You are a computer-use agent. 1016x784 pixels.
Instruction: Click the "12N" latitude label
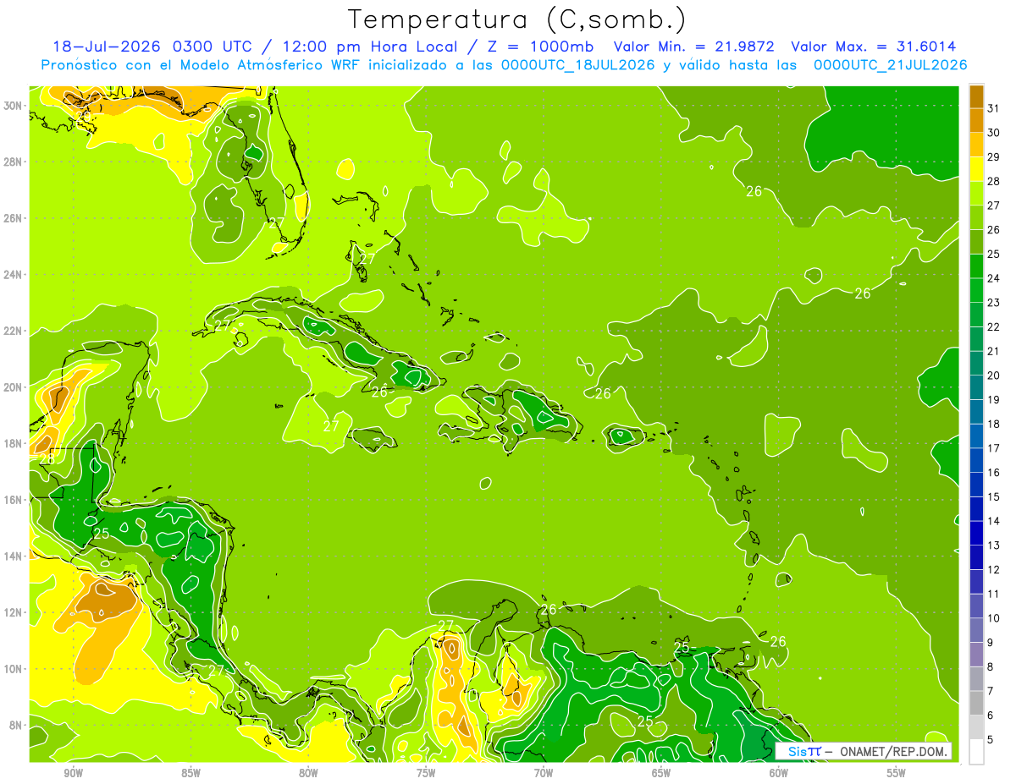tap(14, 612)
